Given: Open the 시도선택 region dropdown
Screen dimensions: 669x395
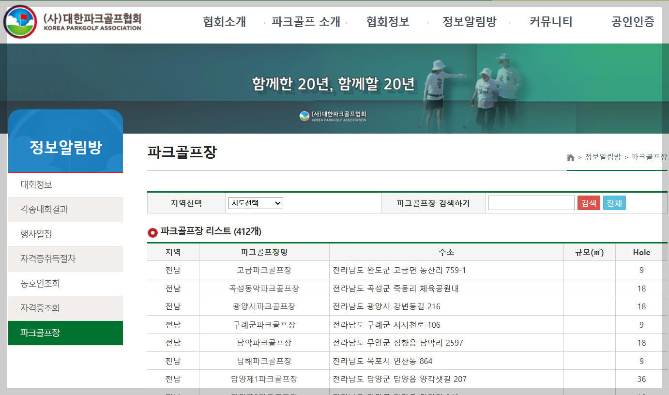Looking at the screenshot, I should [x=256, y=203].
